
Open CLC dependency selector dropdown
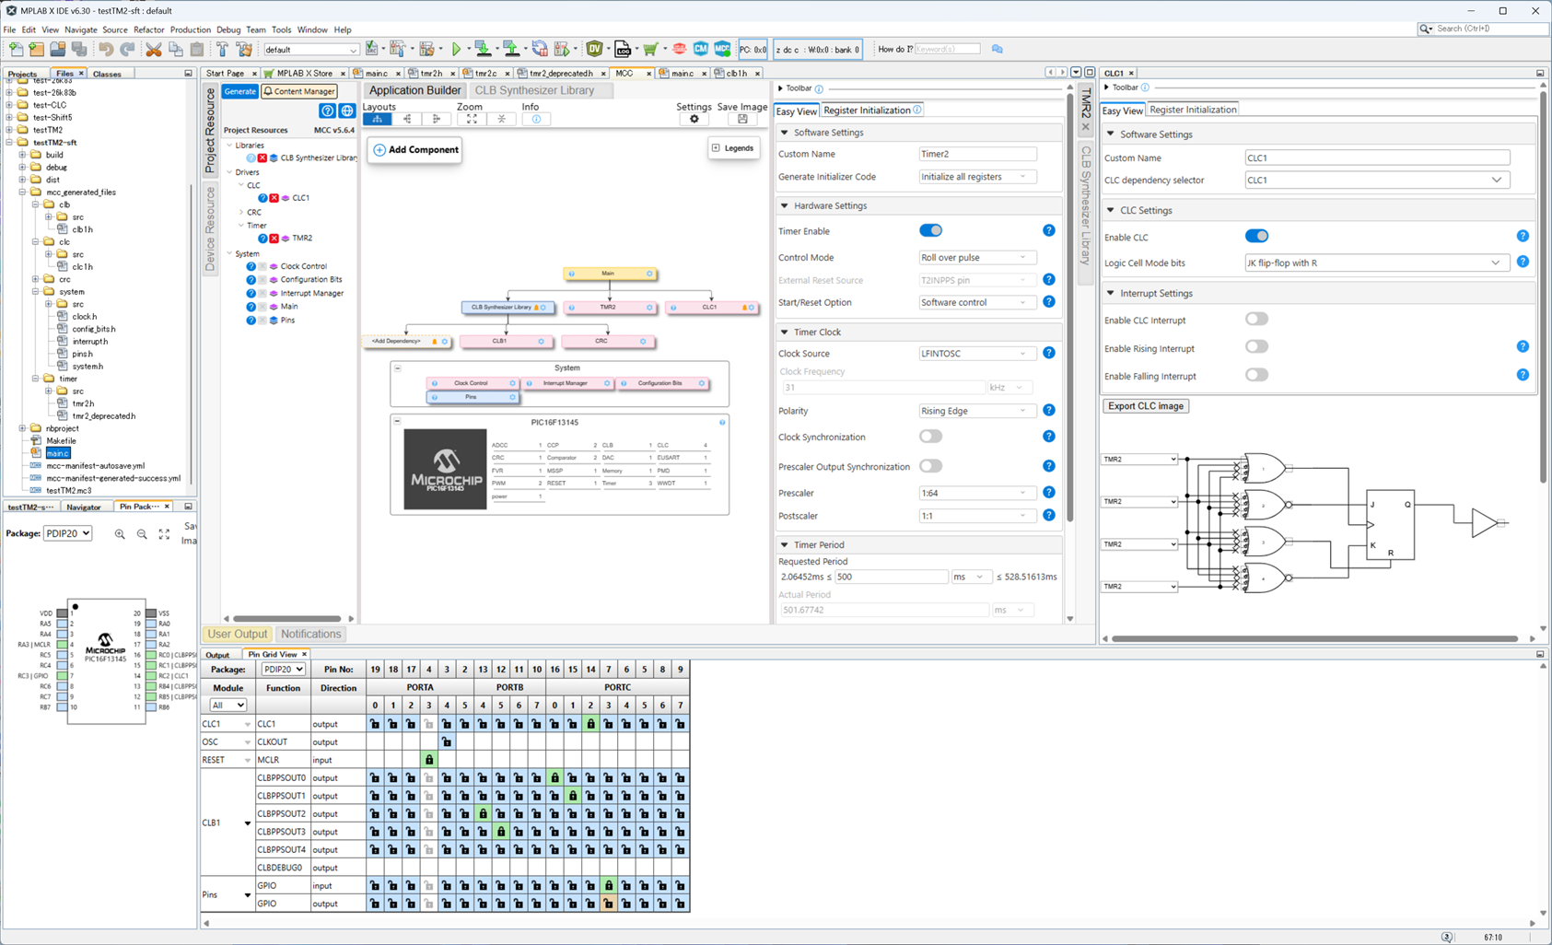pos(1377,181)
